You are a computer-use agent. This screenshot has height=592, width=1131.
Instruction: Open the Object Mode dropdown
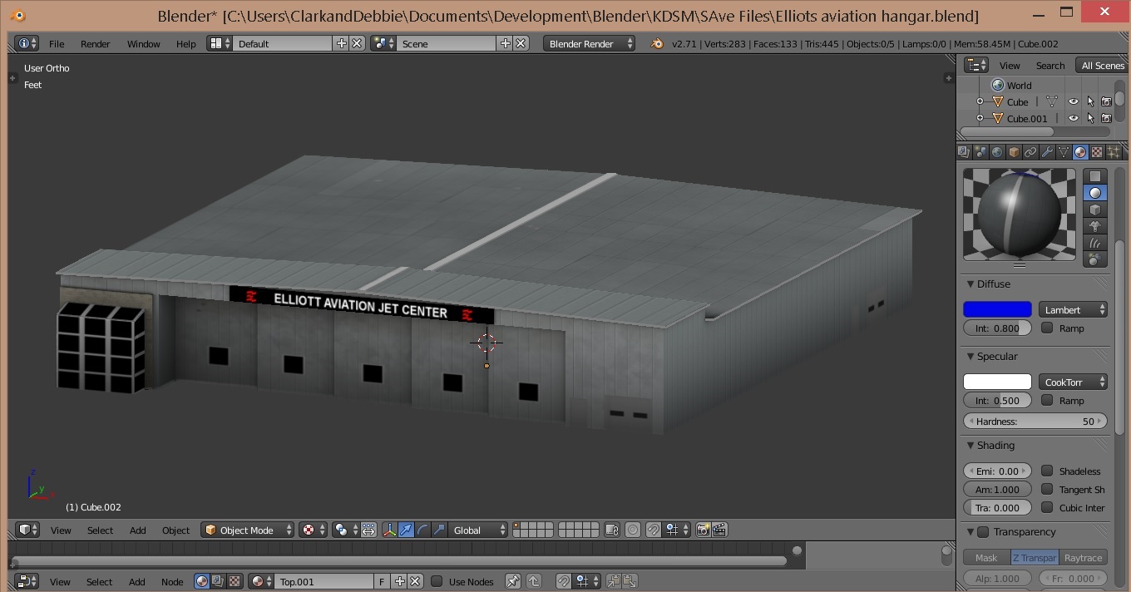[247, 530]
